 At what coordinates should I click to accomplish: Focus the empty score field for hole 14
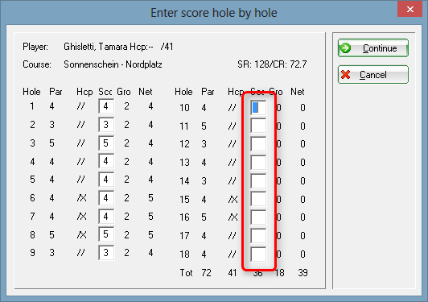(x=258, y=180)
